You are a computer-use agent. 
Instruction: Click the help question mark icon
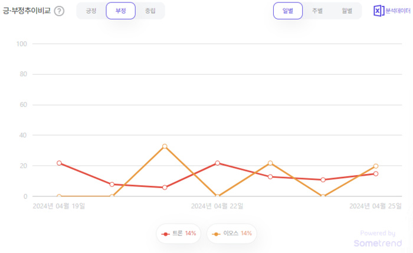click(59, 11)
